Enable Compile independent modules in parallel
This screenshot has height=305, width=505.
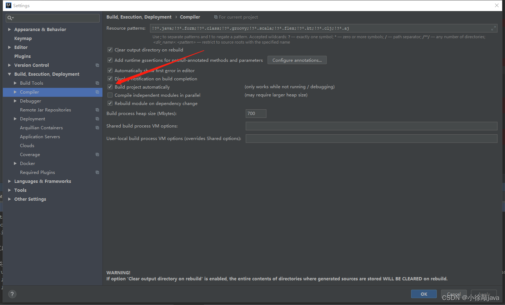pos(110,95)
